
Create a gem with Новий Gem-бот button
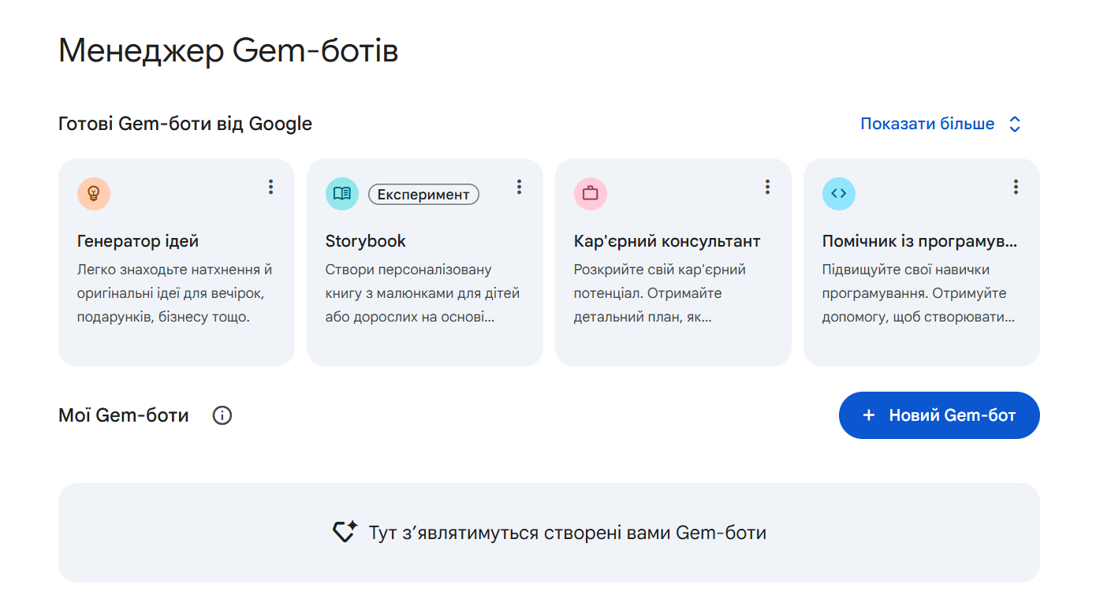tap(939, 415)
